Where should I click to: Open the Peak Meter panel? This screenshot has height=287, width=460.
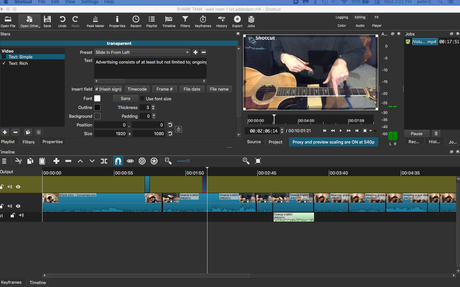pos(95,22)
